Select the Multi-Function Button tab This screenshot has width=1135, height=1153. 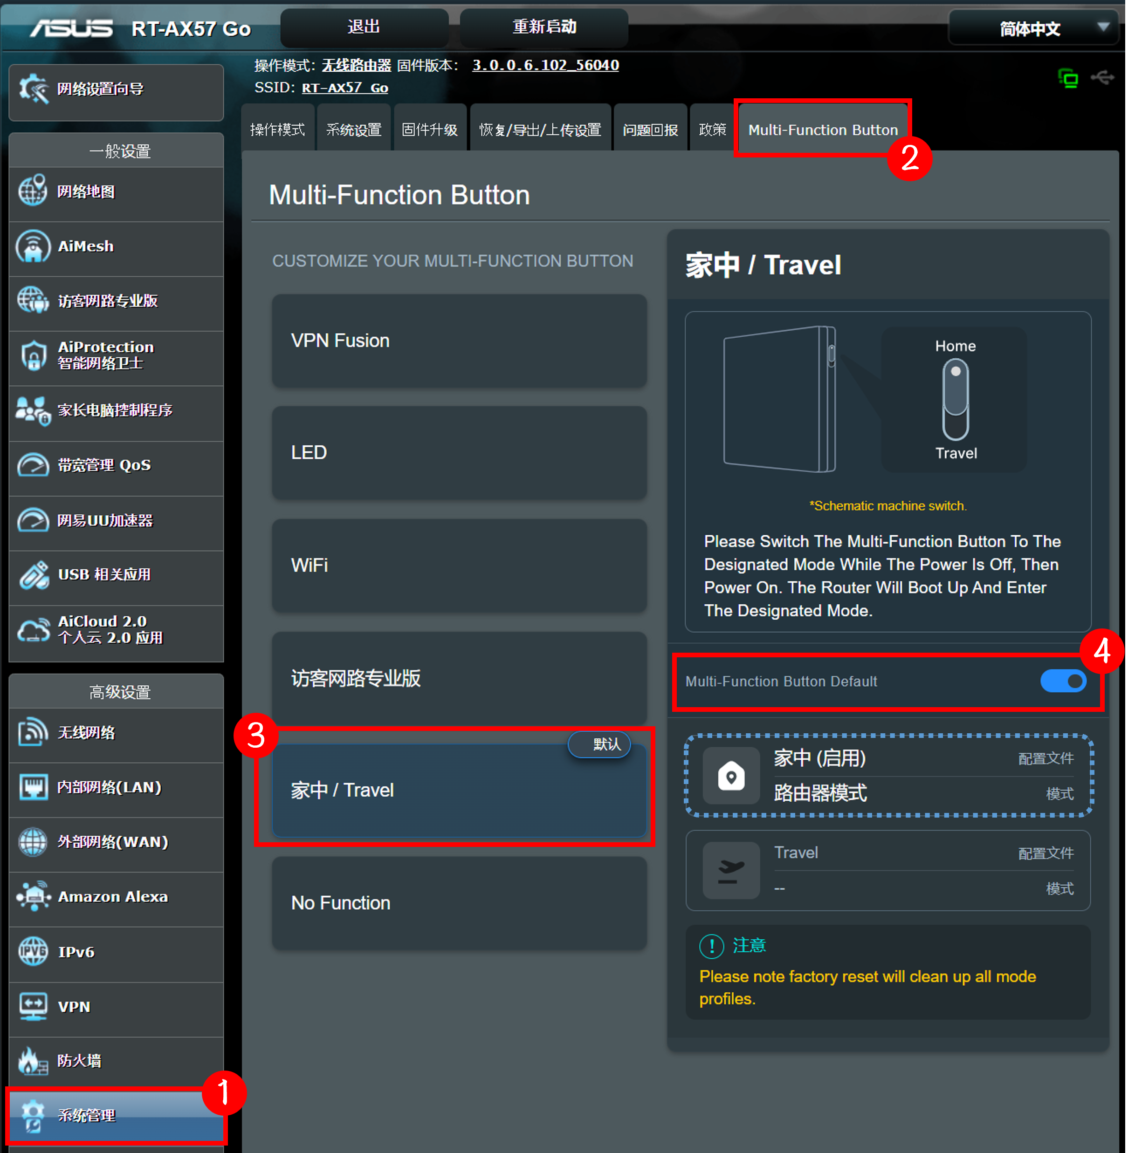[x=823, y=129]
